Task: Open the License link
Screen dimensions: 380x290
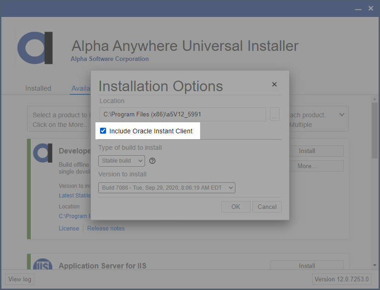Action: (x=69, y=228)
